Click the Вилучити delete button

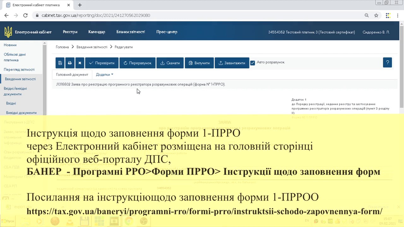[199, 63]
